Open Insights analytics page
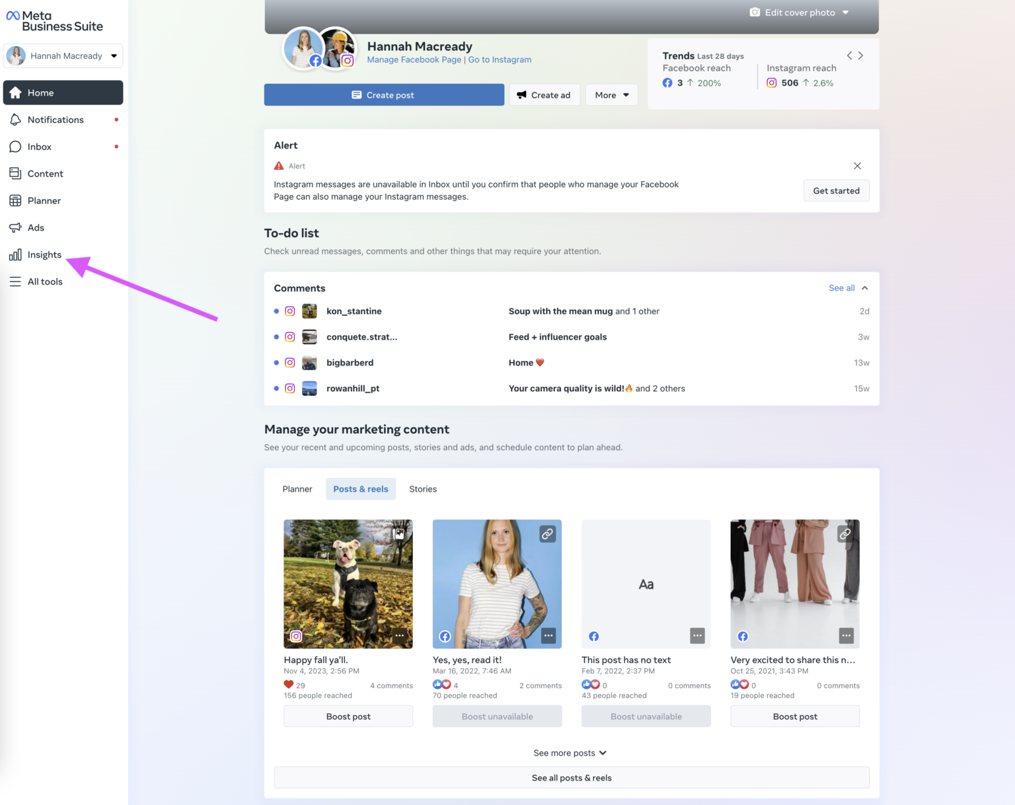Viewport: 1015px width, 805px height. [x=63, y=255]
